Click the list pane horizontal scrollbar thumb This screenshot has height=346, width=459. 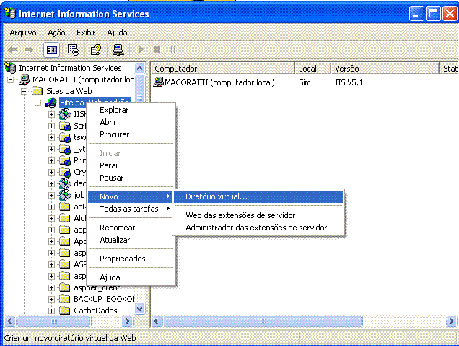point(263,321)
